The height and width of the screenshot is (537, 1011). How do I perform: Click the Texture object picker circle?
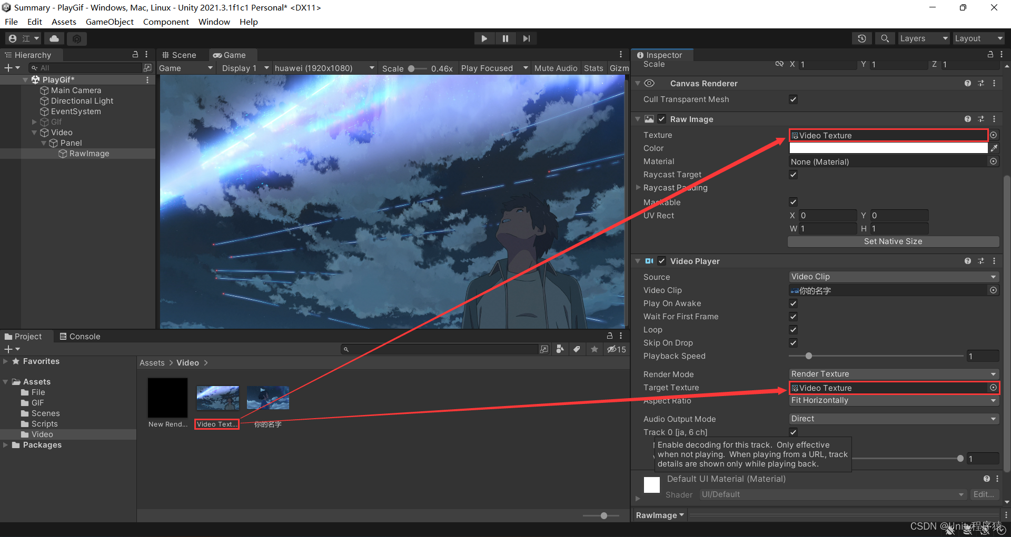click(994, 135)
